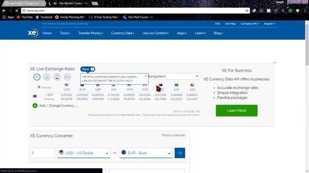Click the 109.900 GBP inverse rate
309x173 pixels.
pos(98,99)
